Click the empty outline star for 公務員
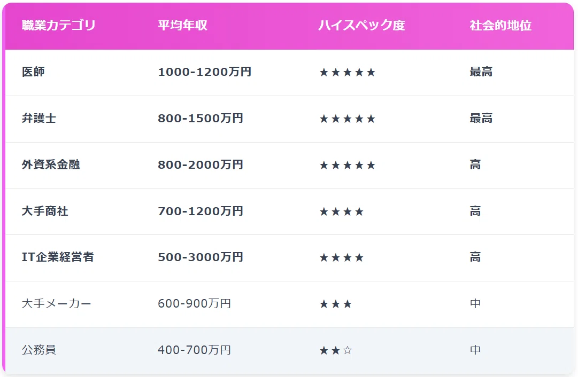Screen dimensions: 578x377 click(347, 350)
